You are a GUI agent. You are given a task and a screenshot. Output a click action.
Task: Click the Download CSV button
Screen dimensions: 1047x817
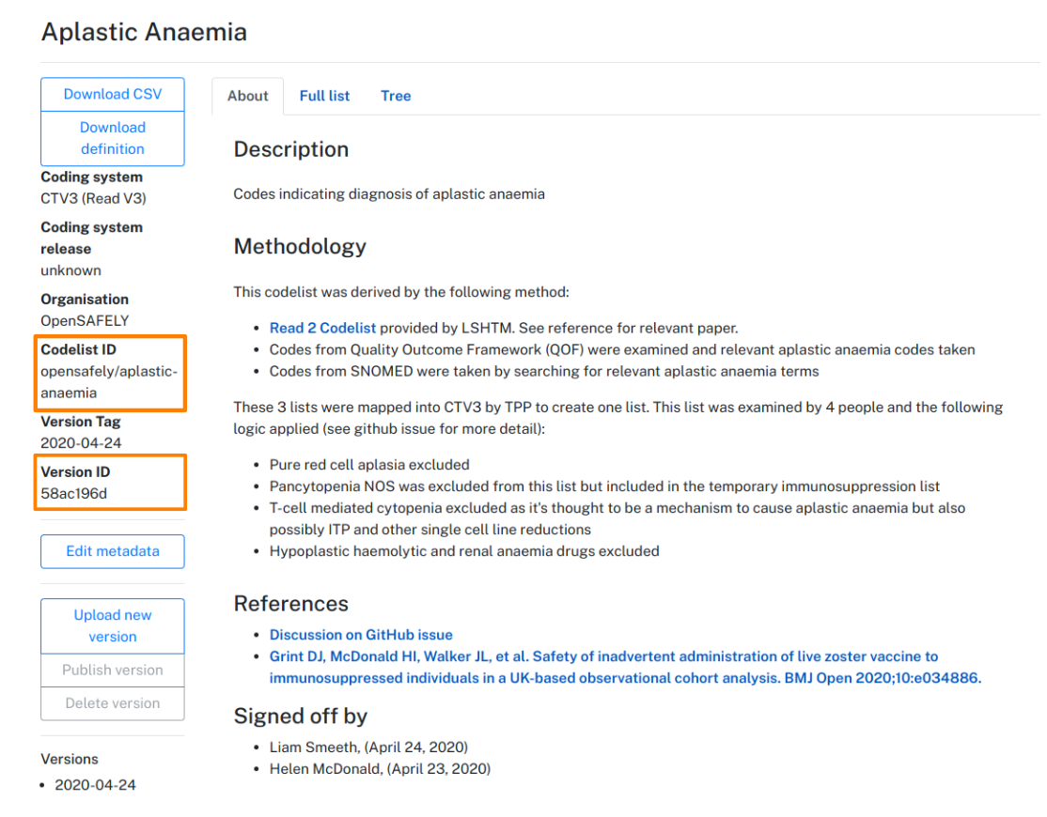point(112,94)
